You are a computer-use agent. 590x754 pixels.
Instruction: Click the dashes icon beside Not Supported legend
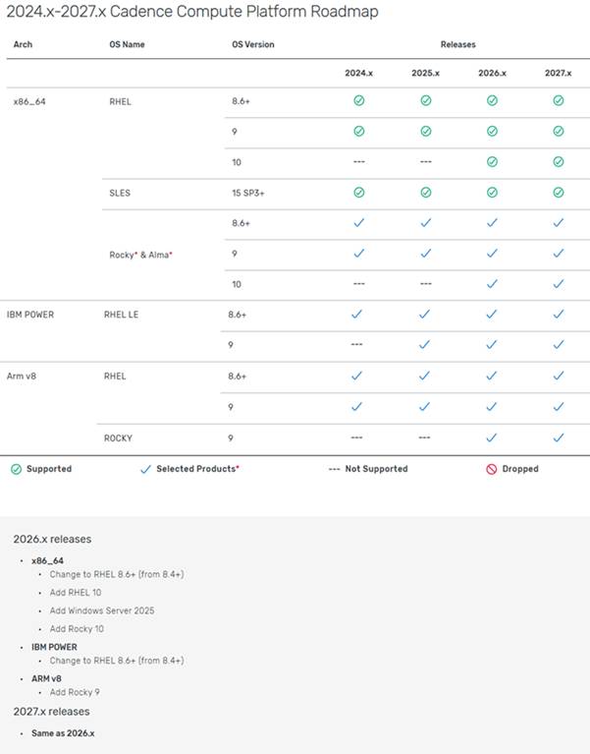tap(334, 469)
